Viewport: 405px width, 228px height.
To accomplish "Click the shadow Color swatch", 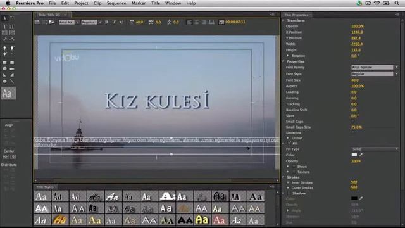I will pyautogui.click(x=354, y=198).
